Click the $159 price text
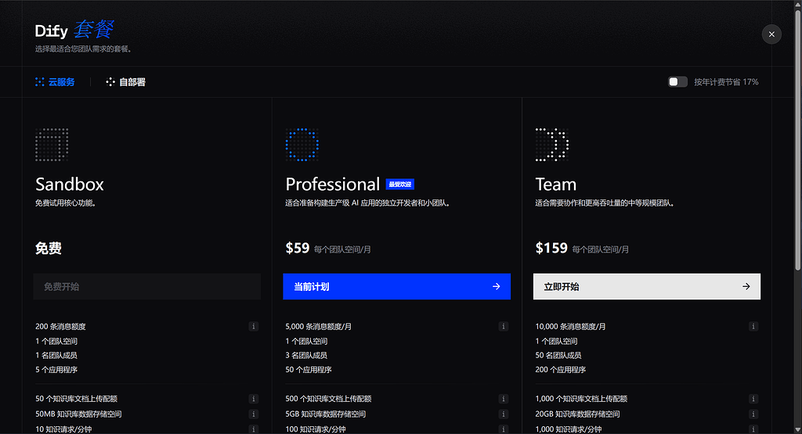This screenshot has width=802, height=434. click(x=551, y=248)
